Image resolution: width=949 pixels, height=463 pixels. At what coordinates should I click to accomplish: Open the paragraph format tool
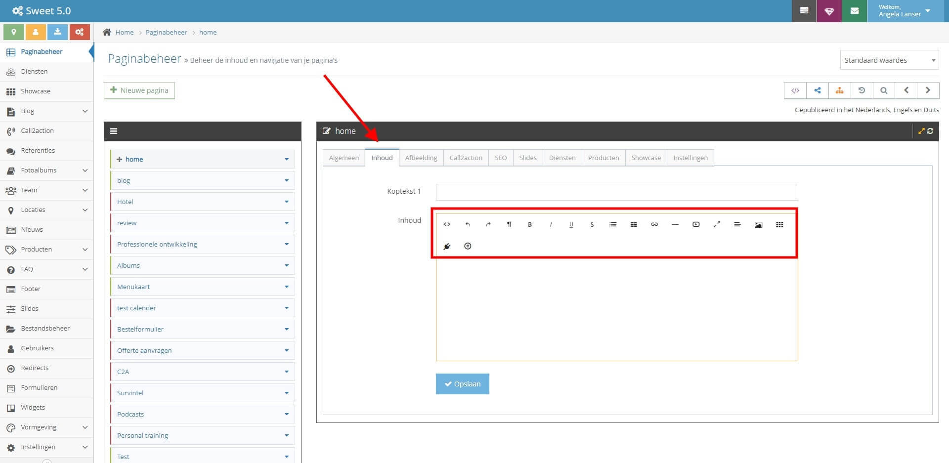[509, 224]
